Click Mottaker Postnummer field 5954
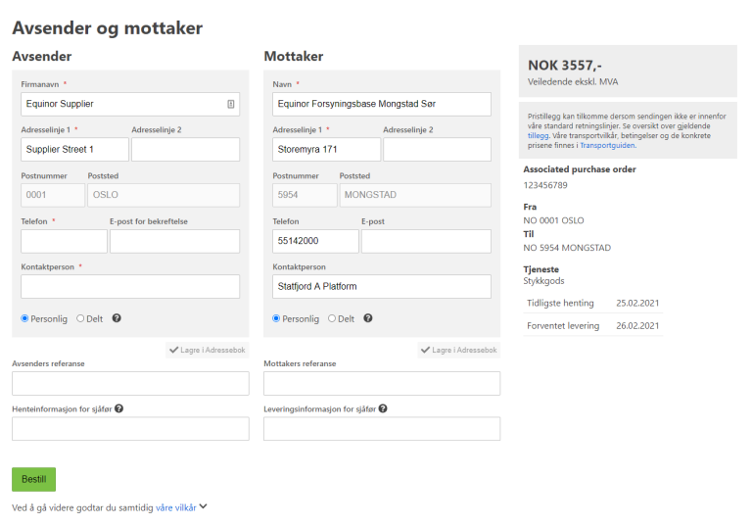The height and width of the screenshot is (525, 752). click(x=305, y=195)
